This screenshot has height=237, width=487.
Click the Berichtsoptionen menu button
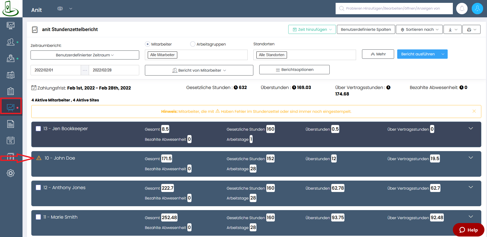click(x=294, y=70)
